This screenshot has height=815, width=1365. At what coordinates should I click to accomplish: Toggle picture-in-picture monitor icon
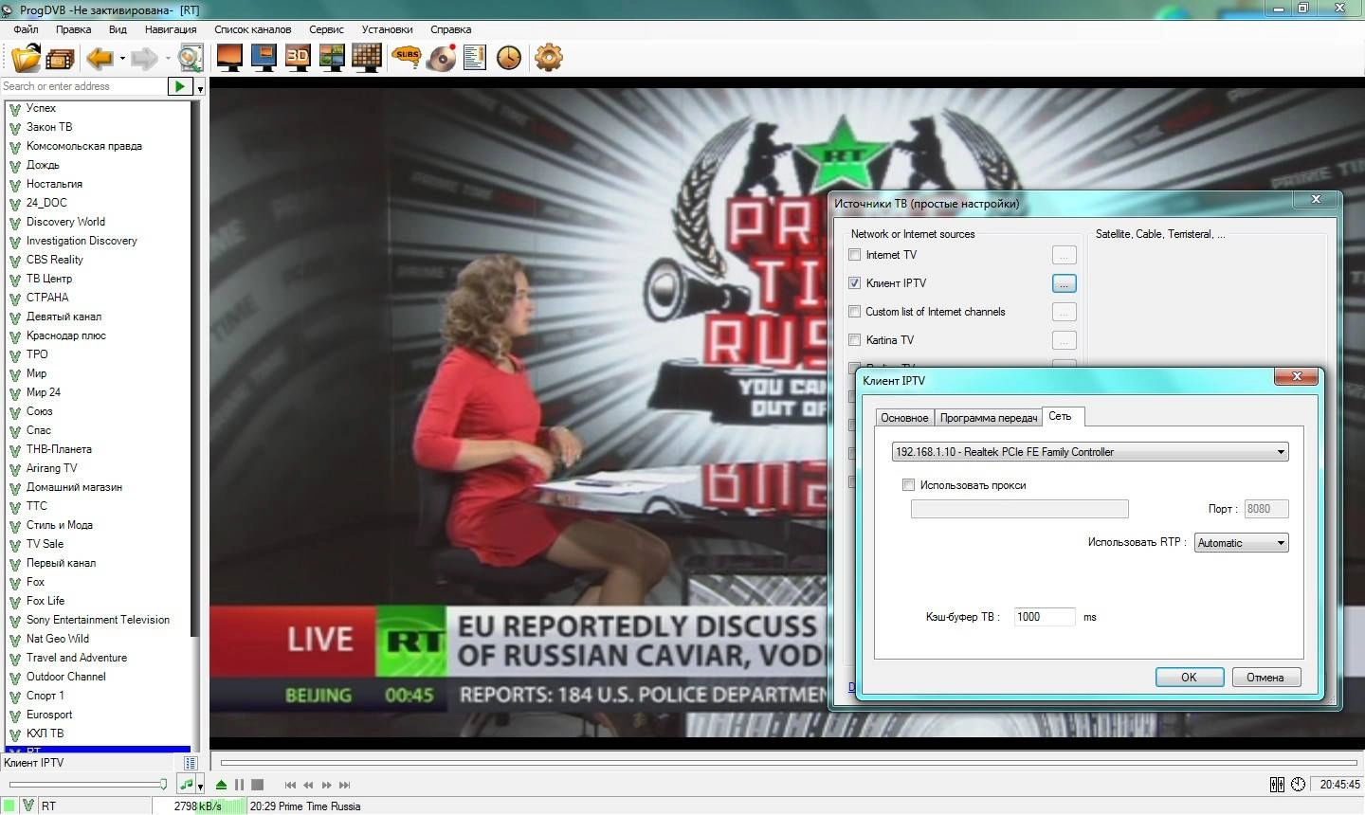click(x=264, y=58)
